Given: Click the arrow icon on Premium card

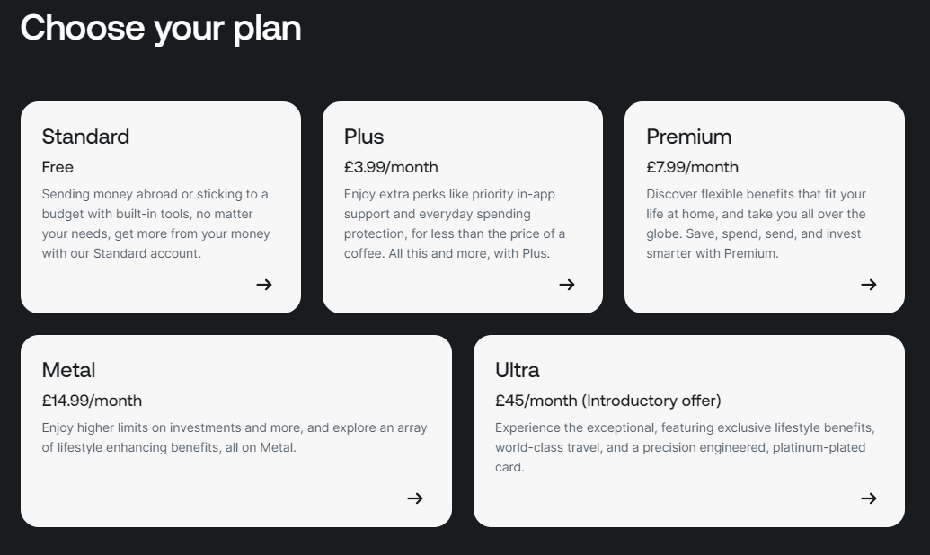Looking at the screenshot, I should tap(868, 285).
